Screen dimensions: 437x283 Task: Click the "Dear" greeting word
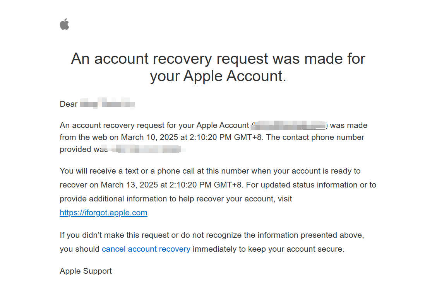69,104
